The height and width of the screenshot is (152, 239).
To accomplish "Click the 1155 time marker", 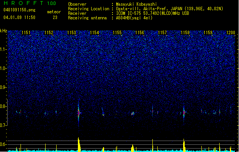I will (x=117, y=33).
